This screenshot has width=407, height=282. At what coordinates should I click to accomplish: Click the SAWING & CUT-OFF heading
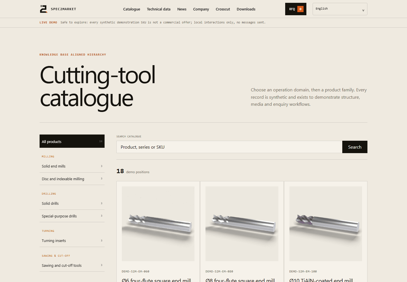coord(56,256)
